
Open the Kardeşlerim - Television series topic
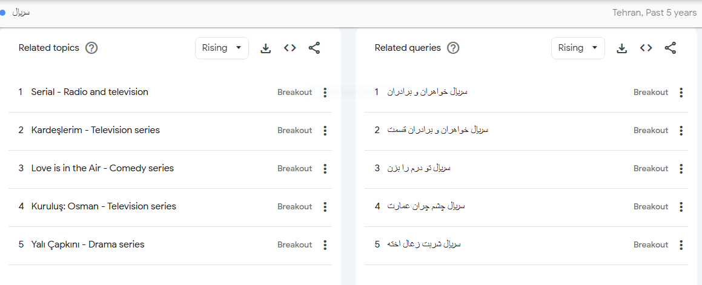pos(95,130)
